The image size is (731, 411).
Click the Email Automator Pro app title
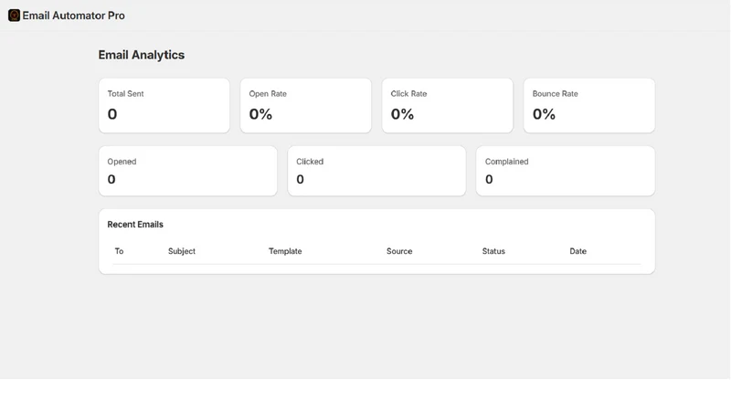click(74, 16)
